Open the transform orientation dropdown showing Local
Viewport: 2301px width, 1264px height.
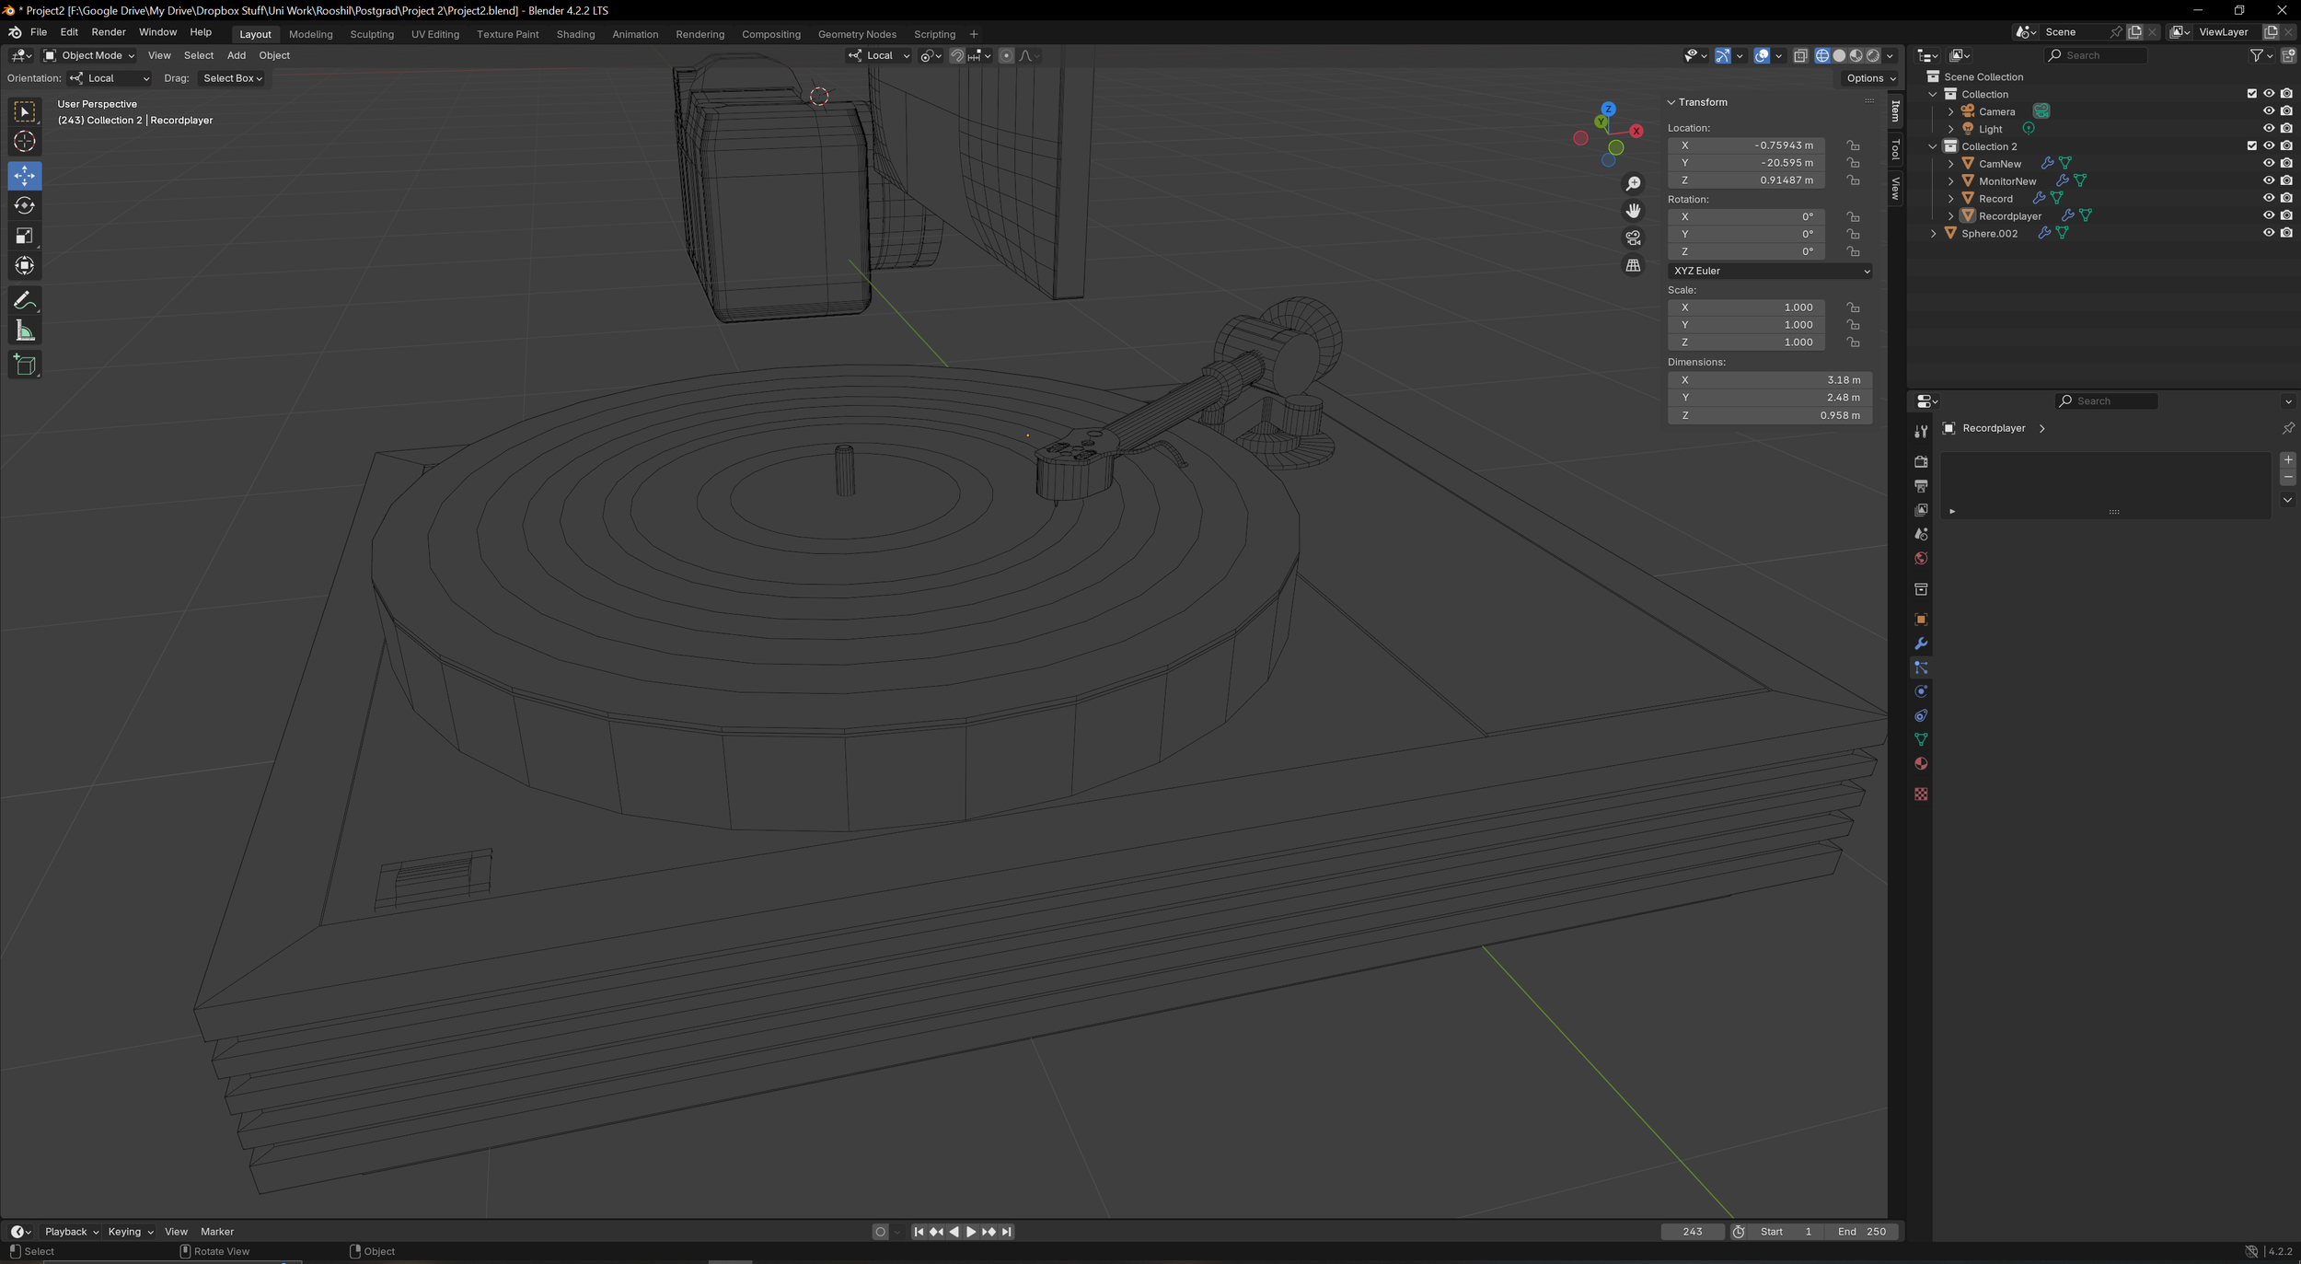[876, 55]
